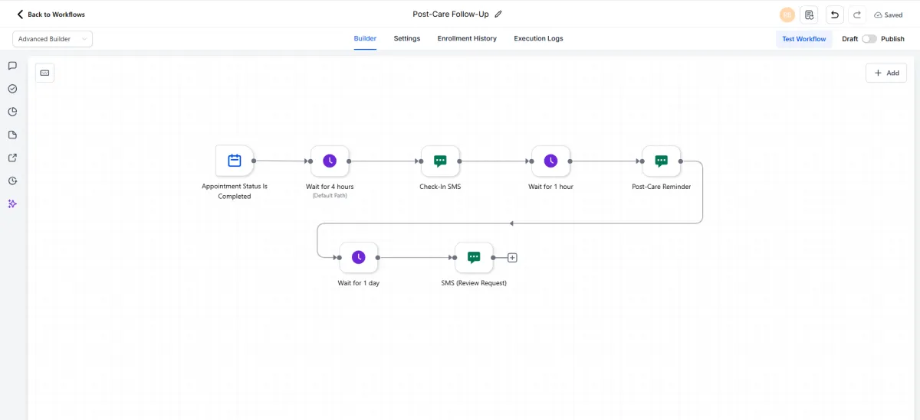Open the notes icon beside the avatar
The height and width of the screenshot is (420, 920).
(809, 15)
